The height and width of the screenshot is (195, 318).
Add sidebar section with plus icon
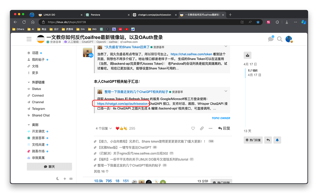click(65, 179)
